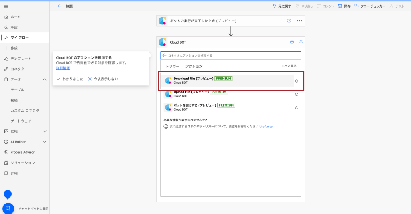Open カスタム コネクタ under データ

click(25, 111)
